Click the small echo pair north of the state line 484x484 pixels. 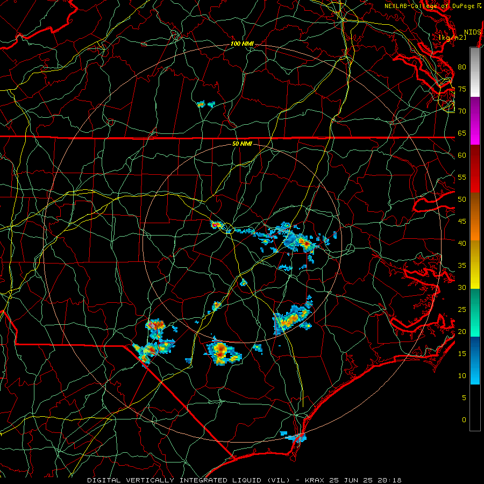point(206,104)
